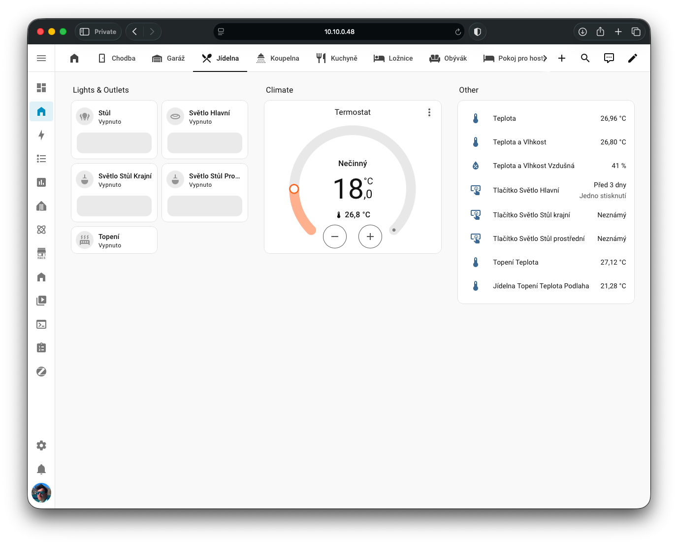Open the Termostat three-dot menu
The height and width of the screenshot is (545, 678).
click(429, 112)
